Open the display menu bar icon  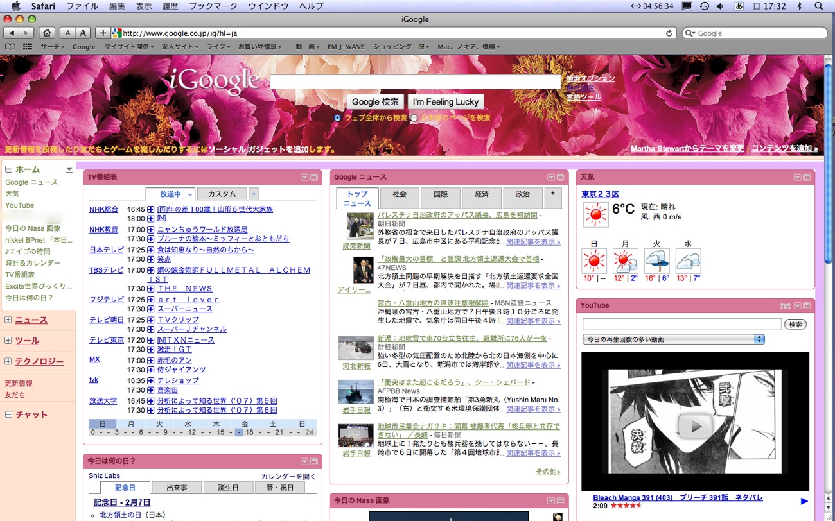pos(687,6)
